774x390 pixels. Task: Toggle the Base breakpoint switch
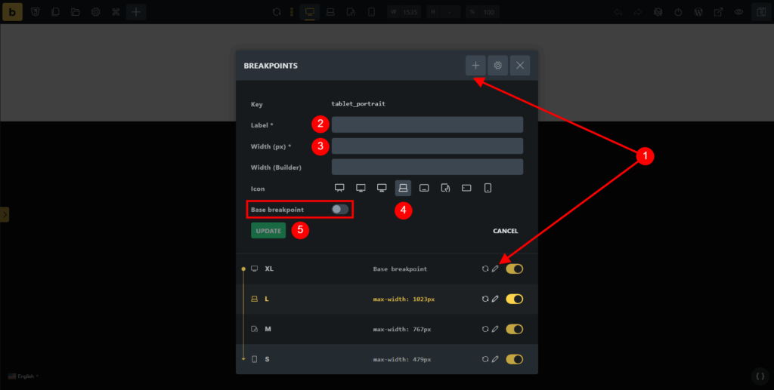pos(340,209)
